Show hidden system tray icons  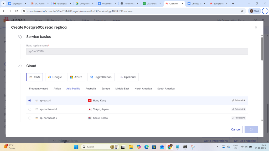point(217,147)
